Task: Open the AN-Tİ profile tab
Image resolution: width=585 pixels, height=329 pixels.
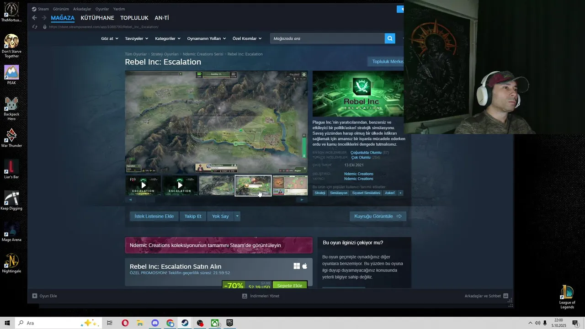Action: click(x=162, y=18)
